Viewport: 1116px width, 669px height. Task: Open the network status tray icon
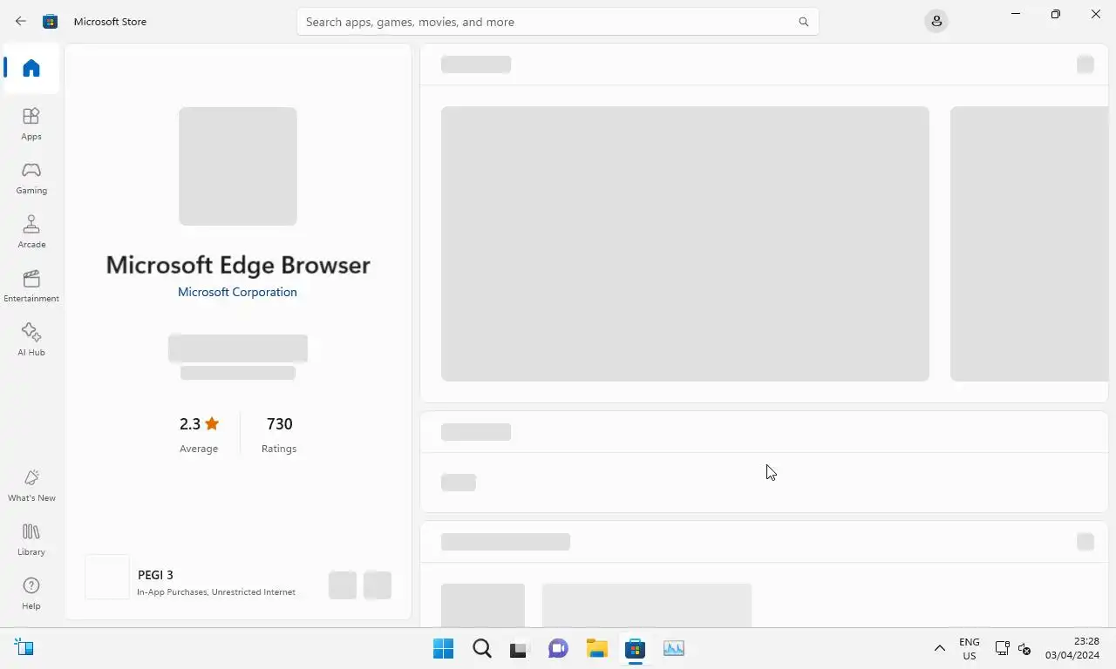click(1002, 648)
